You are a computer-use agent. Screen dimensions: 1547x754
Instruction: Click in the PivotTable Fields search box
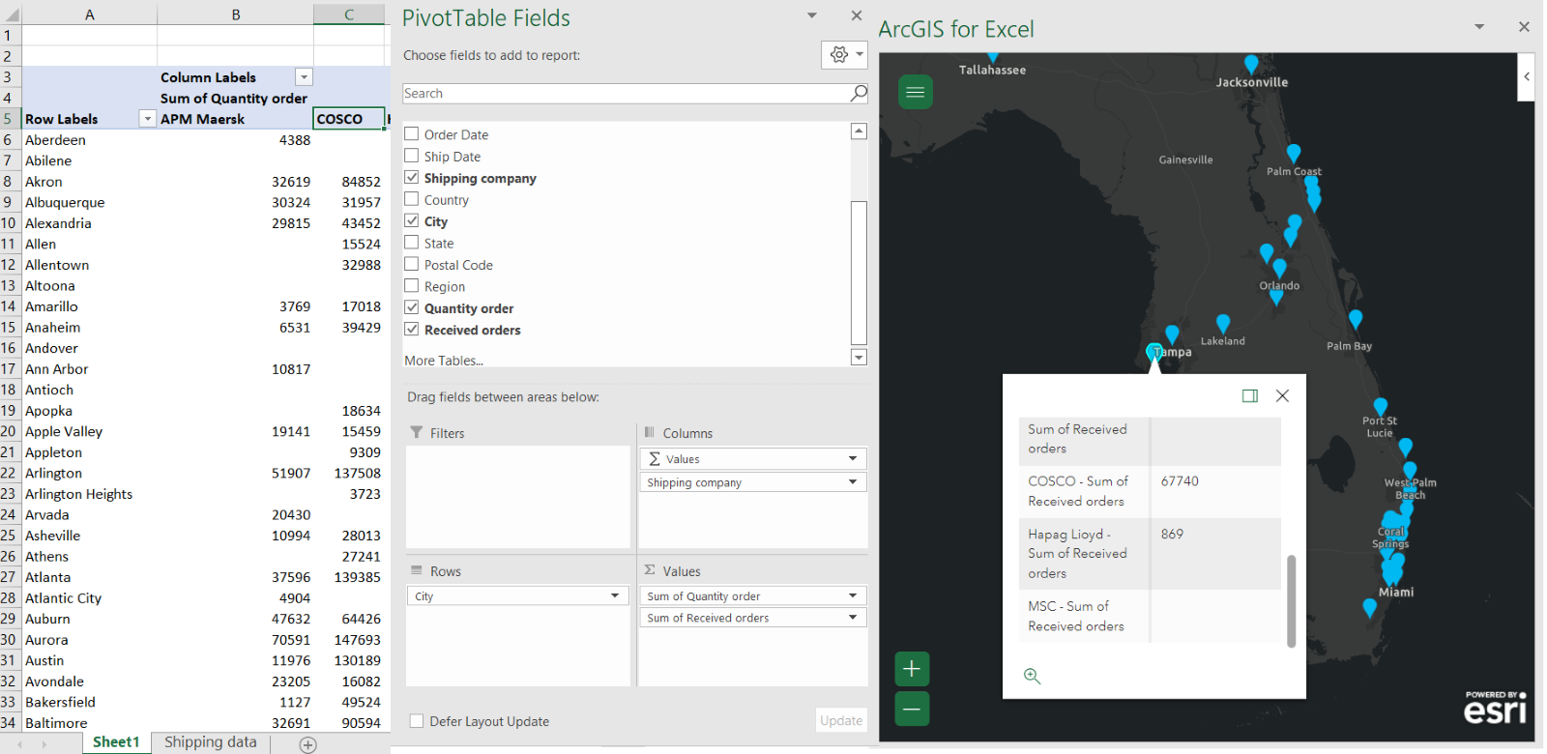pos(626,93)
